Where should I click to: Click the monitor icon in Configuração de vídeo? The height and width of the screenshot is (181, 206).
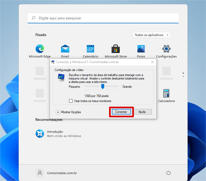click(61, 78)
